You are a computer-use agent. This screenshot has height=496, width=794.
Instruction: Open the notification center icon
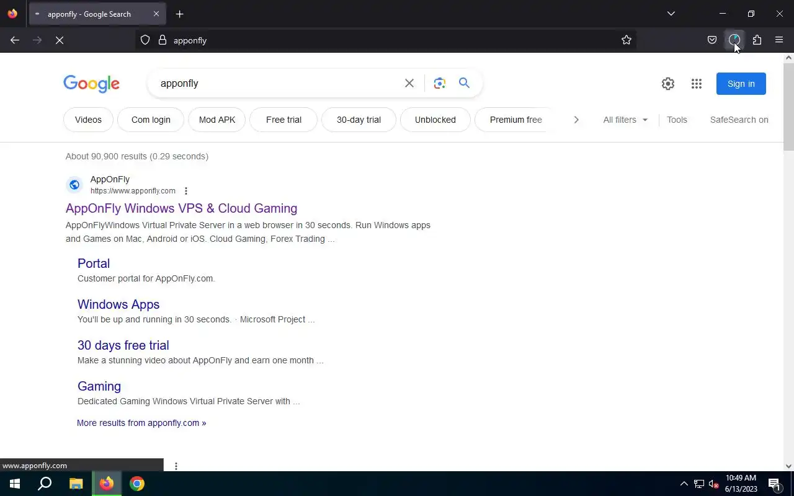774,484
